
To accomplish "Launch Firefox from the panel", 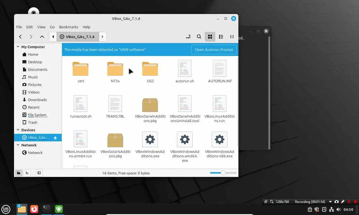I will 34,209.
